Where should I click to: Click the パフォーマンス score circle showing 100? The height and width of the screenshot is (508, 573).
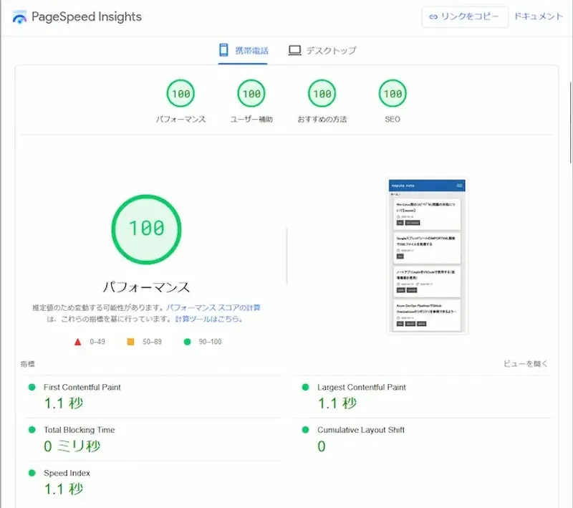[x=181, y=92]
